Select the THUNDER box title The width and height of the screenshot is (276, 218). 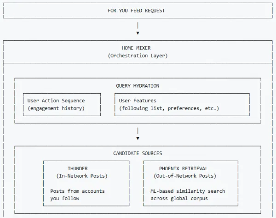(x=78, y=168)
